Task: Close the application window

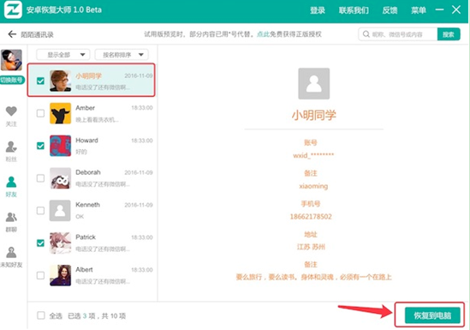Action: (456, 10)
